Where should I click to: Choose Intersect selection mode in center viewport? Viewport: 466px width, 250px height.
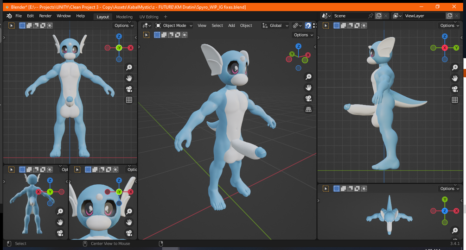click(x=185, y=35)
